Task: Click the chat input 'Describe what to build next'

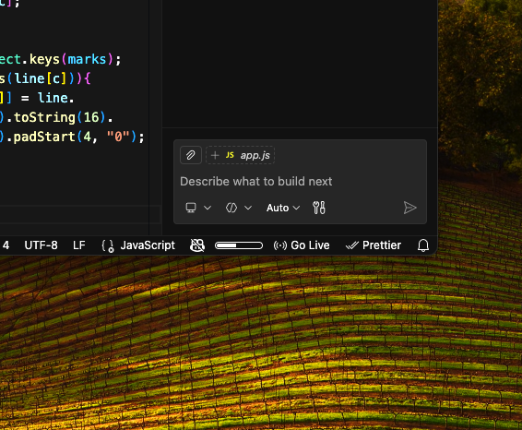Action: point(255,182)
